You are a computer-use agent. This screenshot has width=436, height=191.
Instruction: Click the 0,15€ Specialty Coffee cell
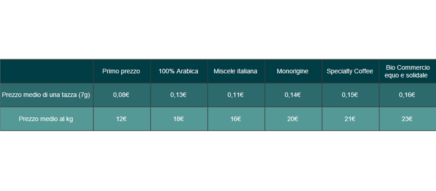350,95
